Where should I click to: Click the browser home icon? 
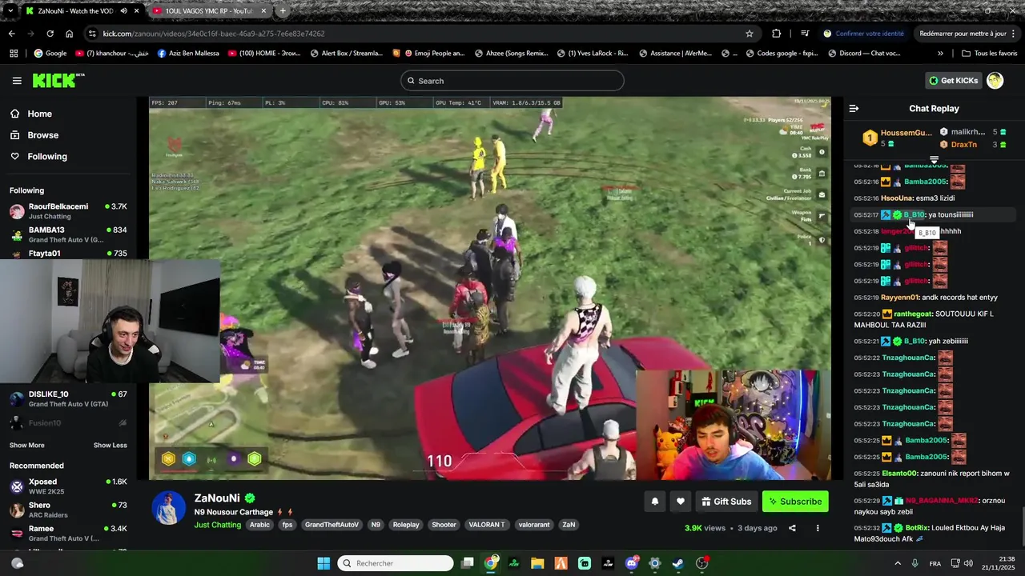(x=69, y=34)
